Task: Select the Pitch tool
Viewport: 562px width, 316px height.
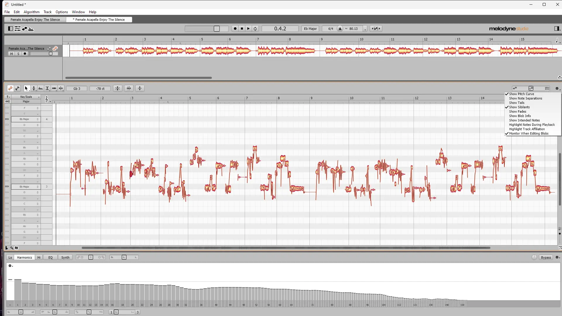Action: pos(34,88)
